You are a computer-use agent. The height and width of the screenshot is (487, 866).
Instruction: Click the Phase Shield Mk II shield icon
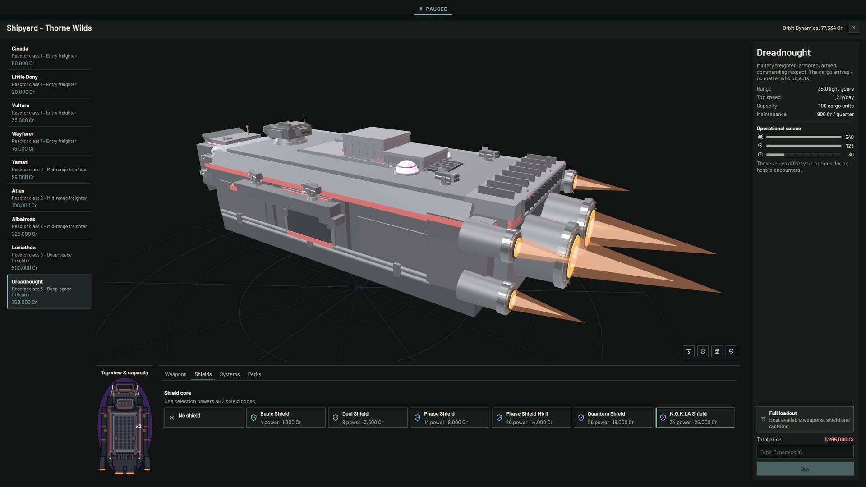[x=499, y=418]
